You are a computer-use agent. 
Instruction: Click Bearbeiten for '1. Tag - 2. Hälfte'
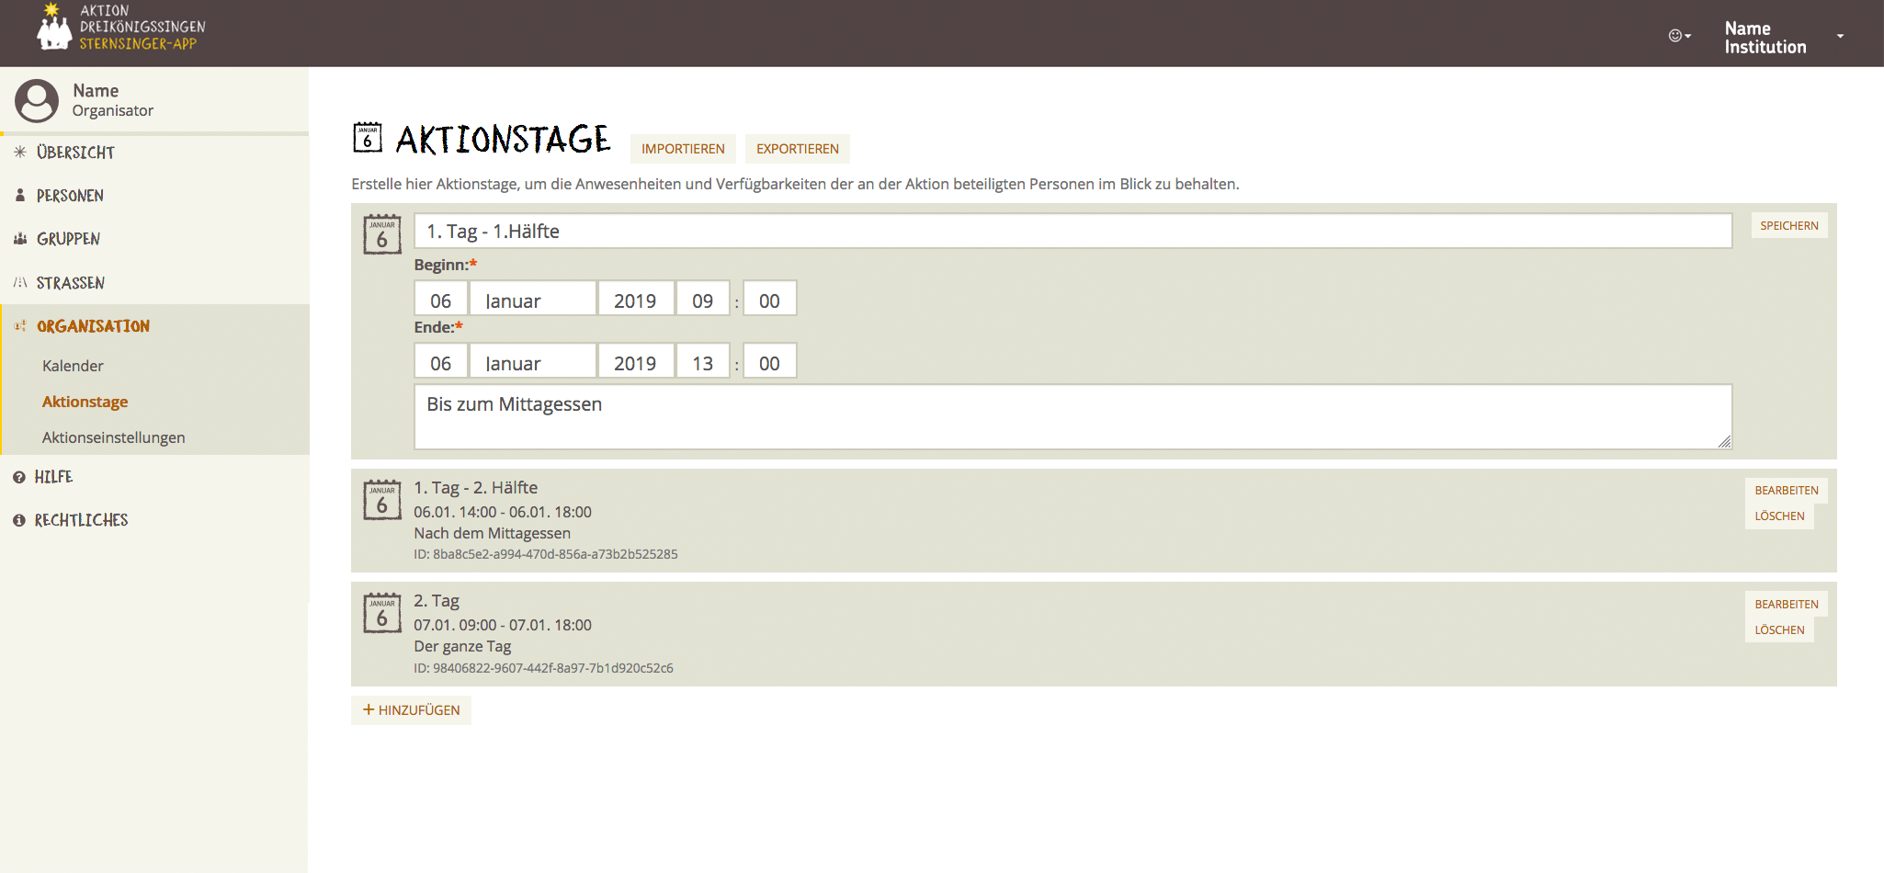click(x=1787, y=490)
